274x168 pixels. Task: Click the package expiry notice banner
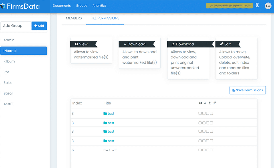pos(229,6)
